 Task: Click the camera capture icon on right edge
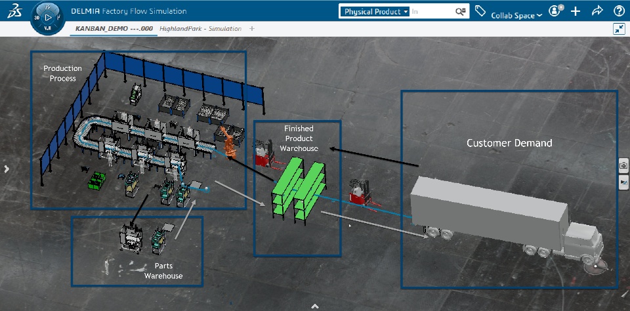click(623, 165)
